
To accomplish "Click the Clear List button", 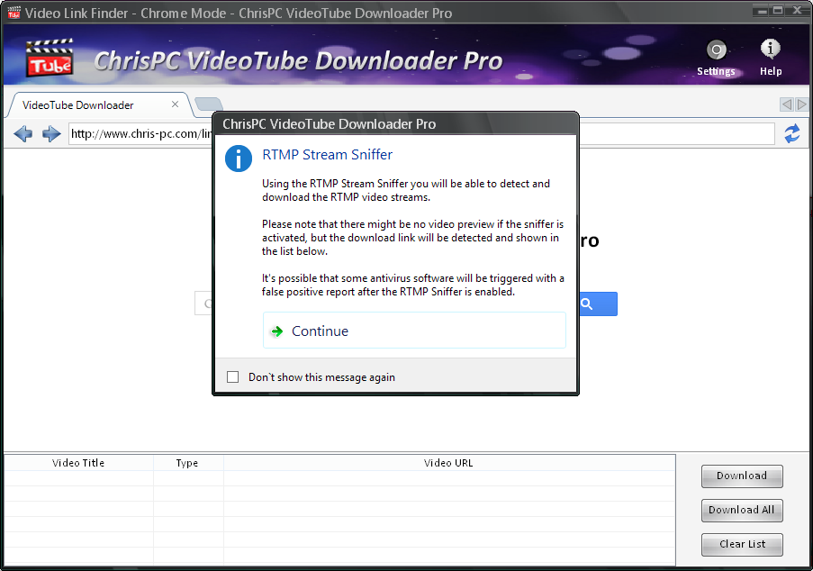I will pos(742,545).
